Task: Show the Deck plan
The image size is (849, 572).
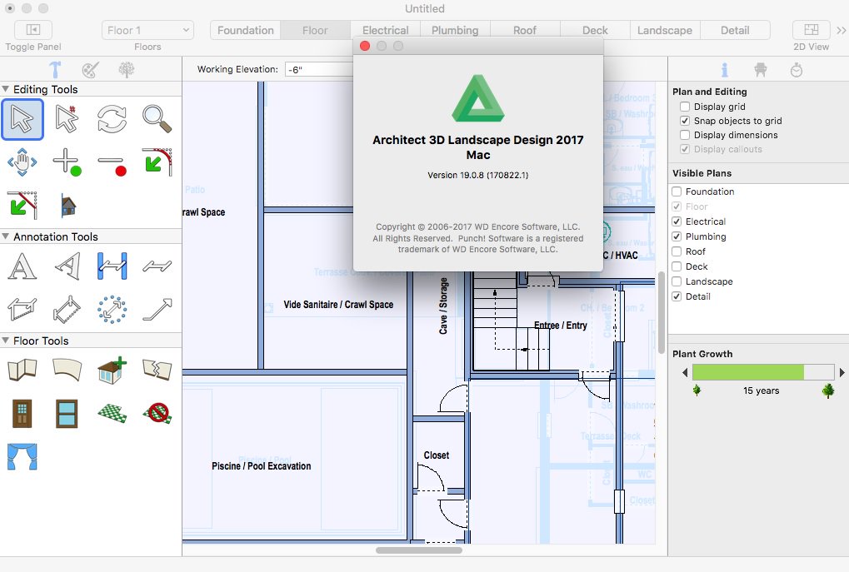Action: pos(677,266)
